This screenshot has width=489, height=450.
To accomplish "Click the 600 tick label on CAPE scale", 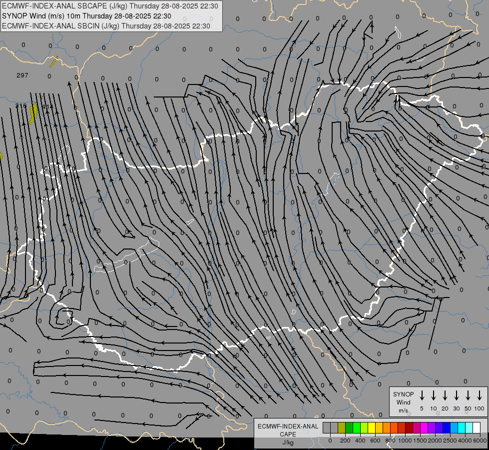I will click(x=375, y=440).
